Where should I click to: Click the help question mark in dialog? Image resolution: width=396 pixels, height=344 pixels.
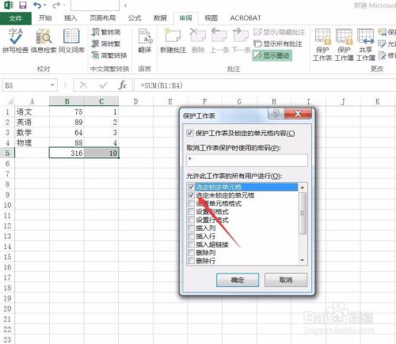[x=276, y=114]
